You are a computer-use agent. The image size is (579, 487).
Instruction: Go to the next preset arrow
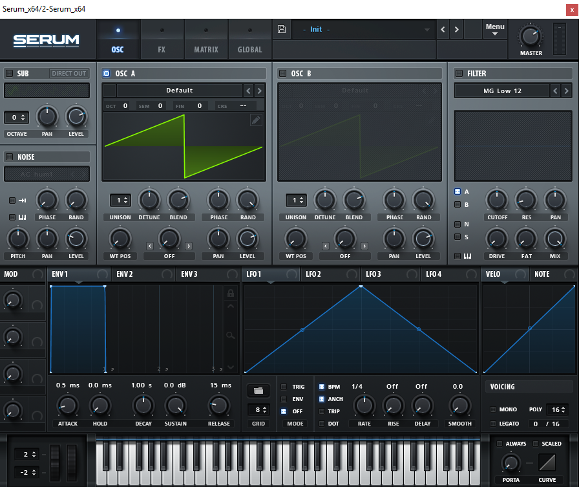point(456,30)
